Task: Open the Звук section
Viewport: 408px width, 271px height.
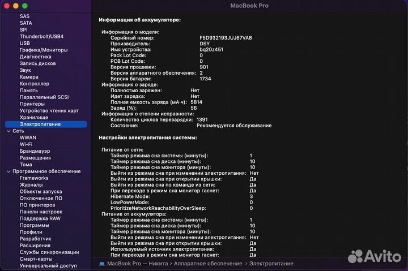Action: click(x=25, y=70)
